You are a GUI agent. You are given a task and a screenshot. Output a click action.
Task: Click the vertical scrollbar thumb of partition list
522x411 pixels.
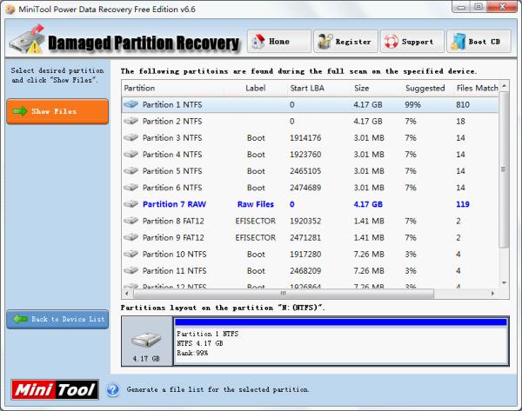pos(504,169)
